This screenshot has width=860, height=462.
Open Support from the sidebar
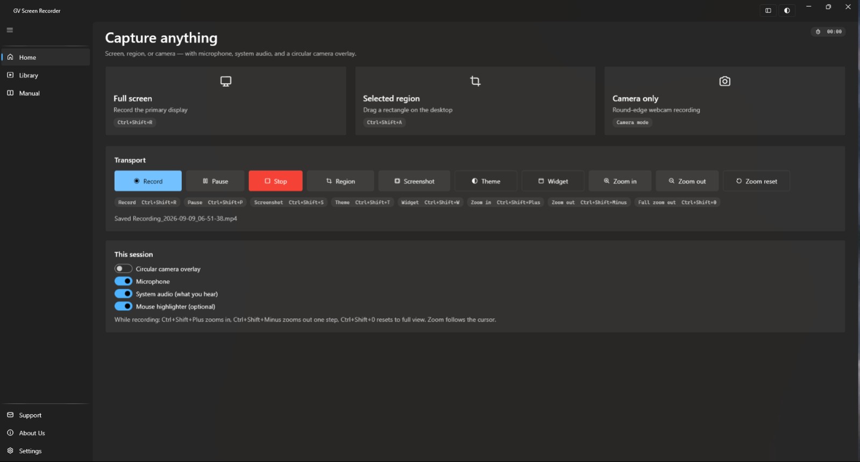click(46, 415)
